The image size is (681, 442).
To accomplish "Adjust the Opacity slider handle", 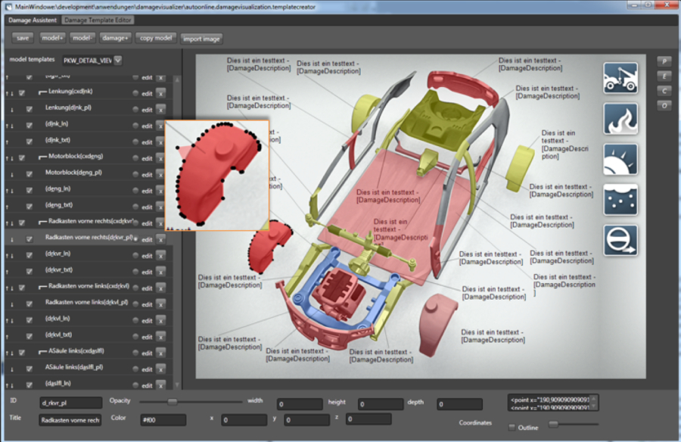I will pyautogui.click(x=173, y=402).
